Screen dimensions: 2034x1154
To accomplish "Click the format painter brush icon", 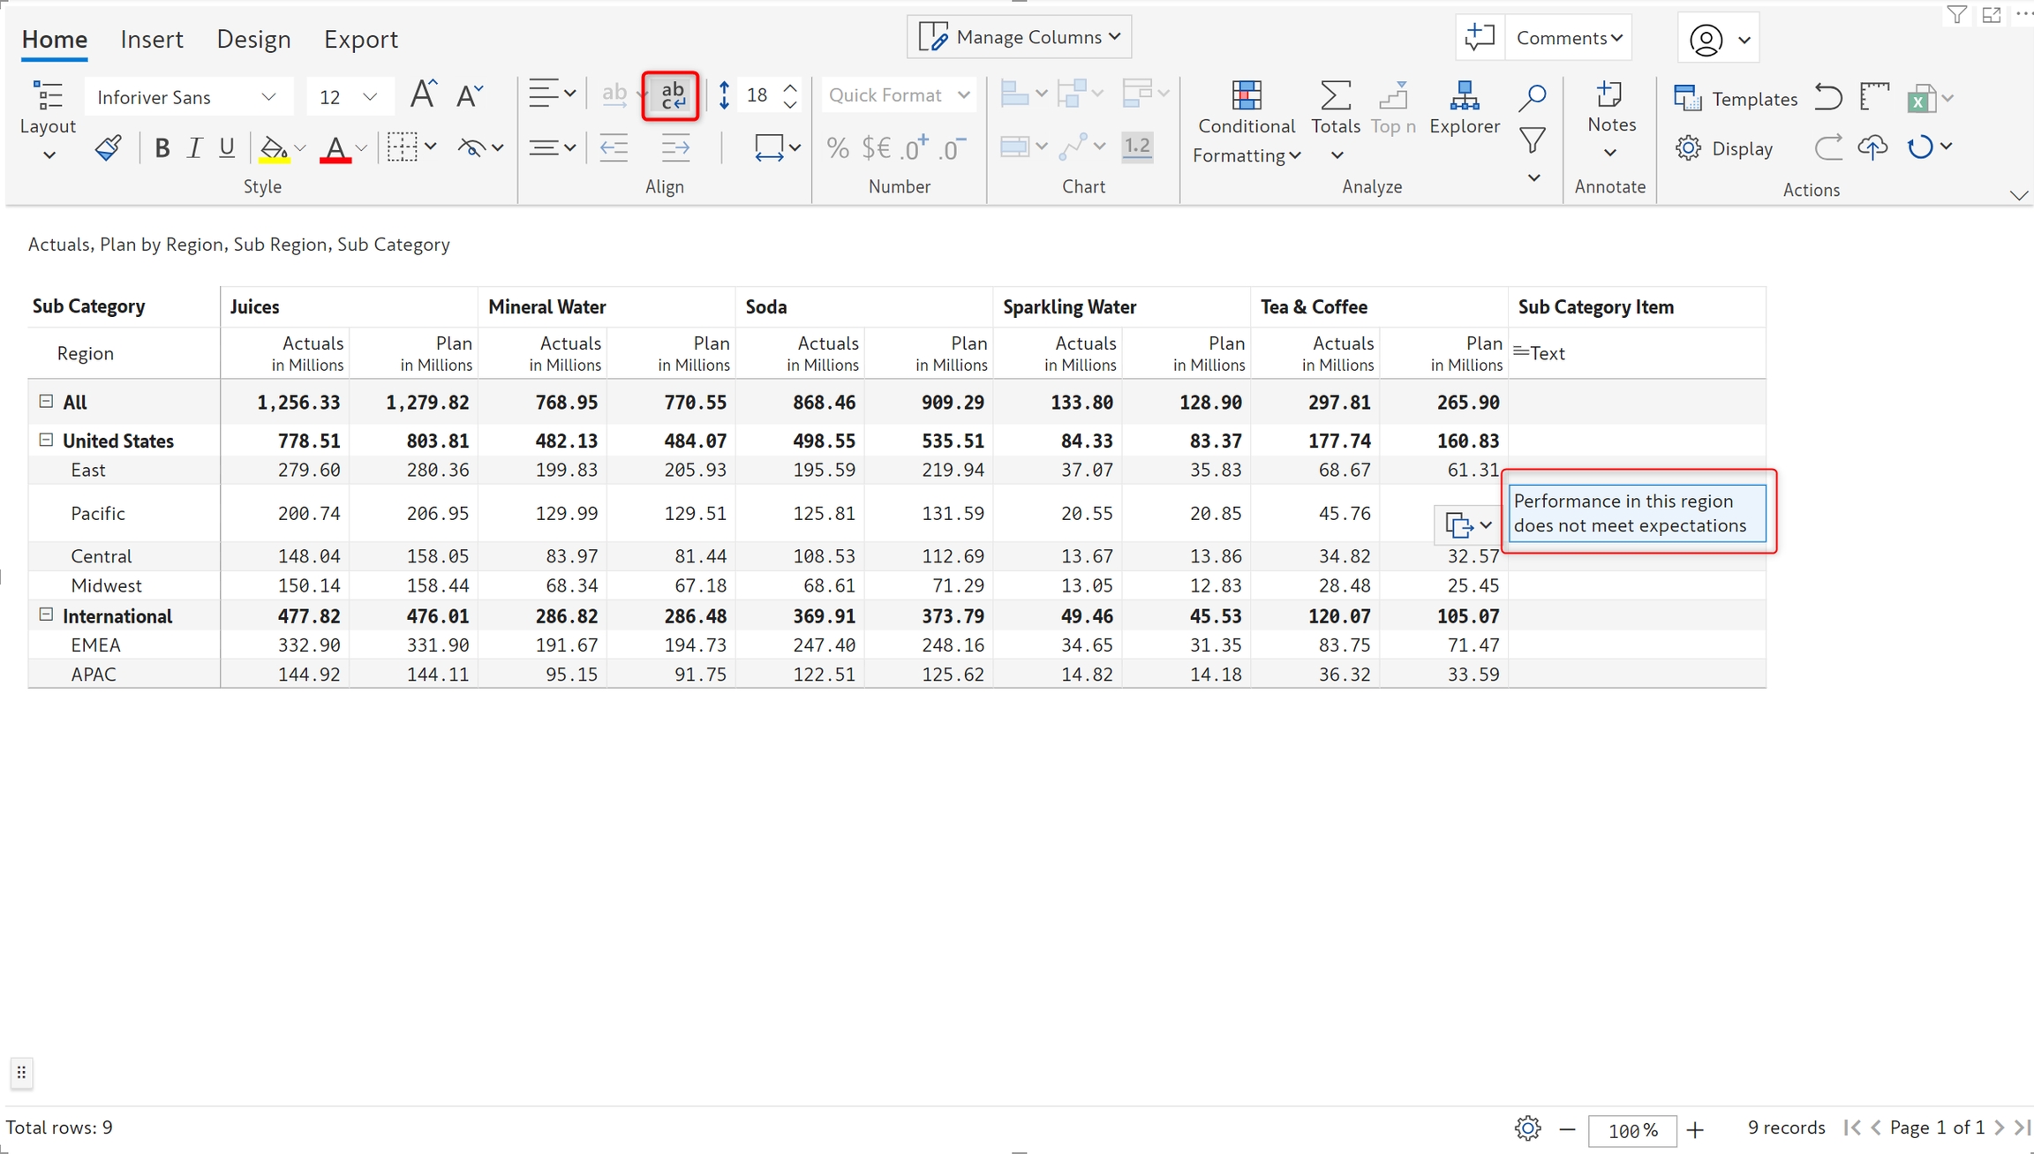I will coord(108,147).
